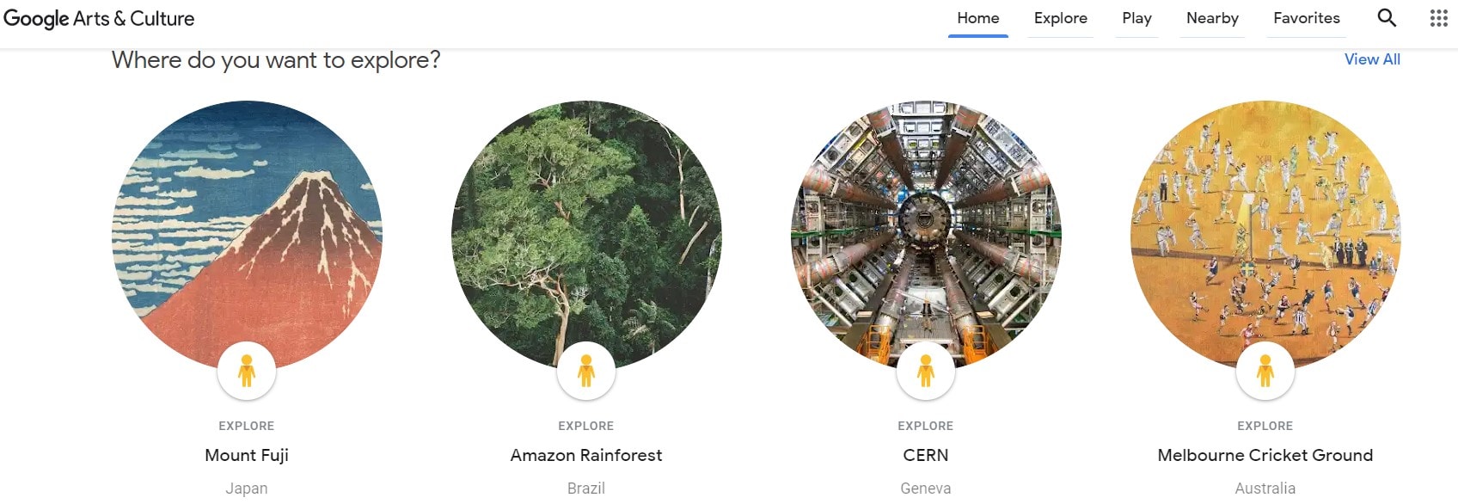Go to the Nearby tab
The image size is (1458, 504).
[x=1212, y=18]
